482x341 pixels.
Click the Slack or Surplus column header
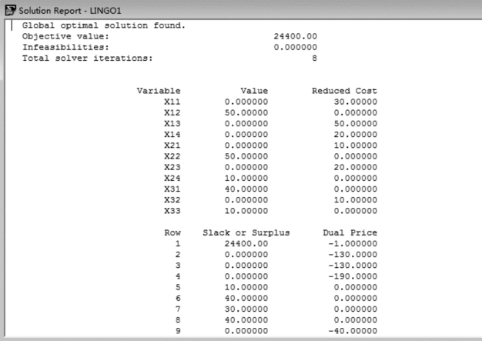pos(246,231)
